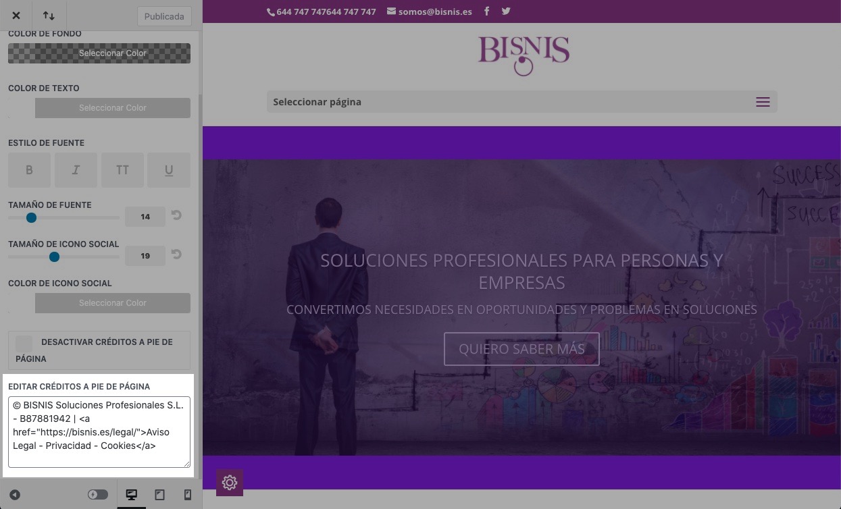Switch to tablet preview mode
This screenshot has height=509, width=841.
(160, 495)
